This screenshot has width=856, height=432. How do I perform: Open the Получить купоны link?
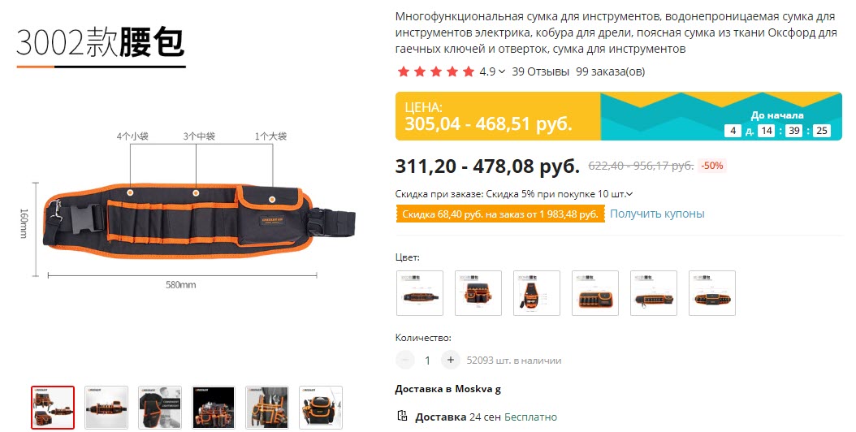[657, 214]
